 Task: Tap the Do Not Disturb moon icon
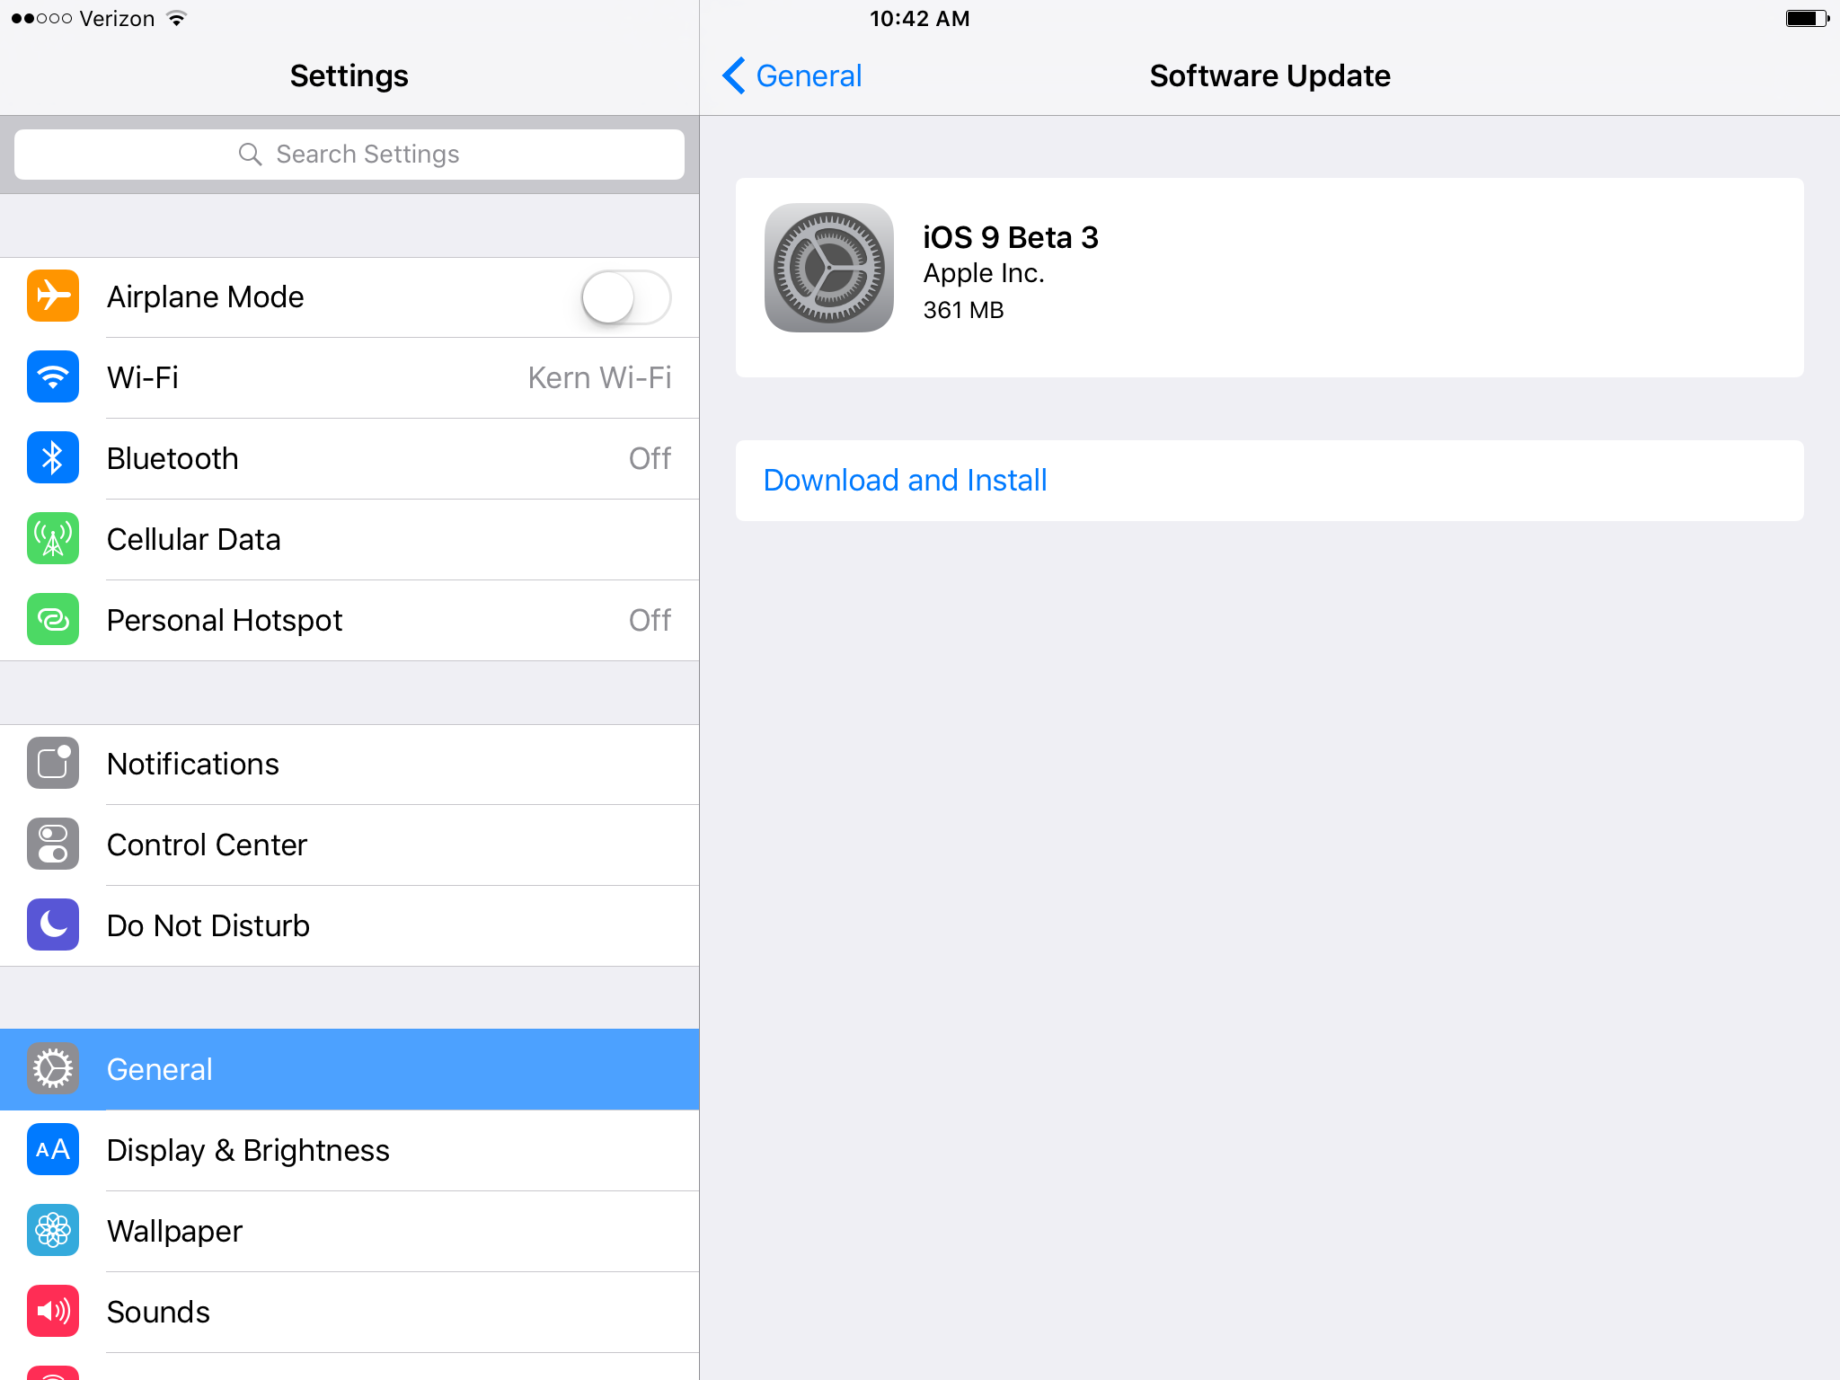[53, 924]
